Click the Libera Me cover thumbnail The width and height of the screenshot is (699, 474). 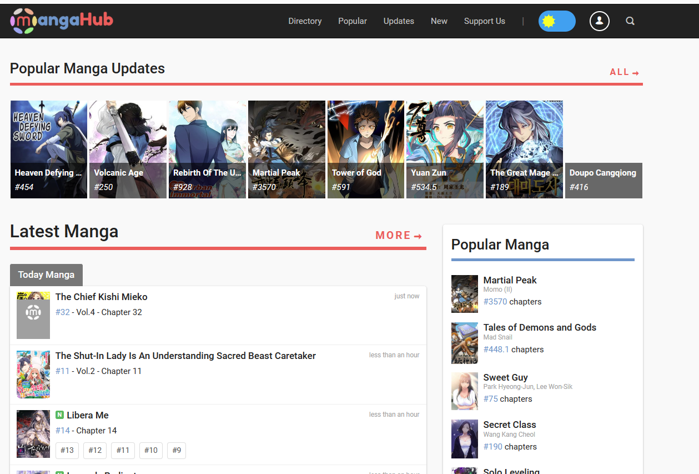(x=33, y=434)
